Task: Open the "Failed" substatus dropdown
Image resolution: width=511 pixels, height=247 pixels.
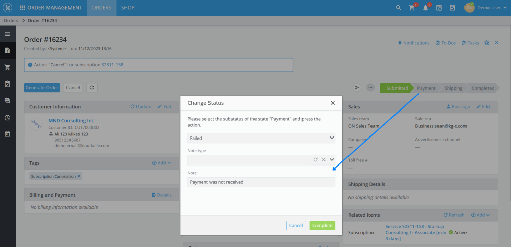Action: click(x=261, y=138)
